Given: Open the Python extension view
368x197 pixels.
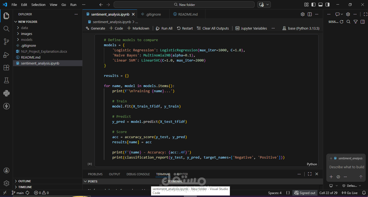Looking at the screenshot, I should point(6,93).
